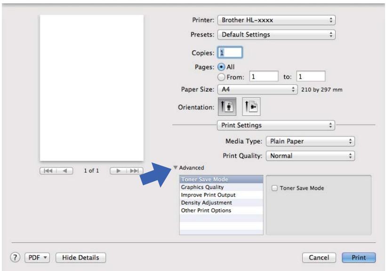The image size is (386, 271).
Task: Collapse the Advanced disclosure triangle
Action: (x=175, y=167)
